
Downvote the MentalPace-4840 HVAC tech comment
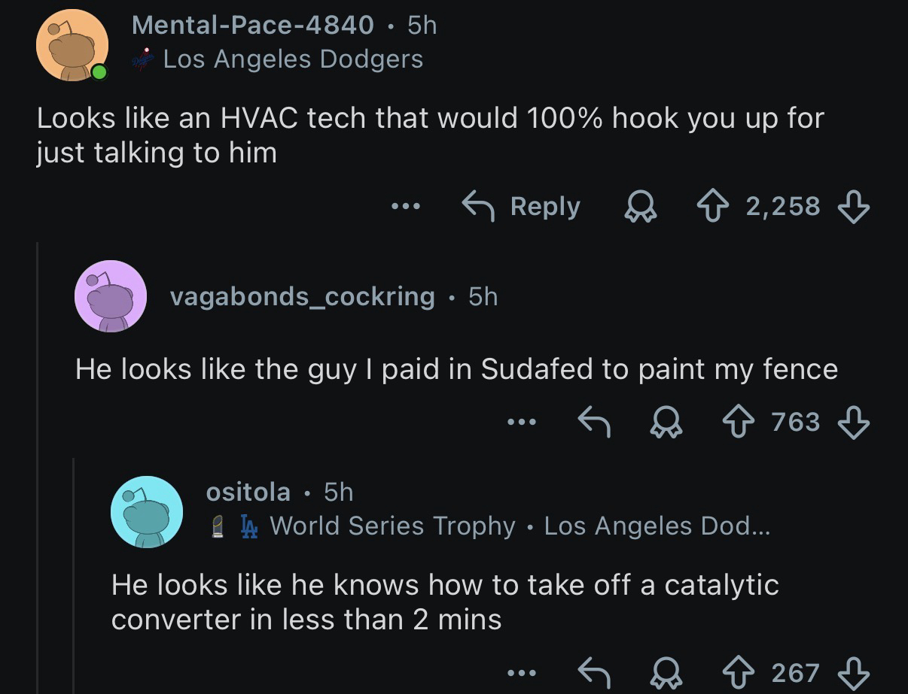855,205
